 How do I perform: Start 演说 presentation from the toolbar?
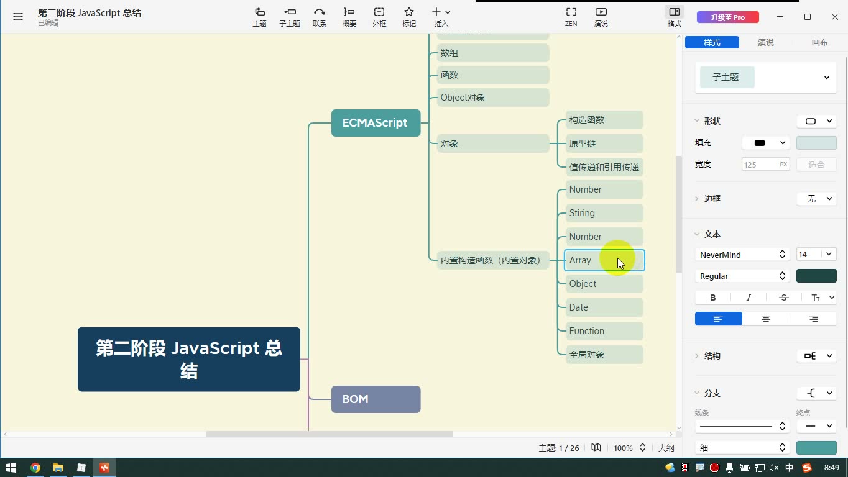click(601, 17)
